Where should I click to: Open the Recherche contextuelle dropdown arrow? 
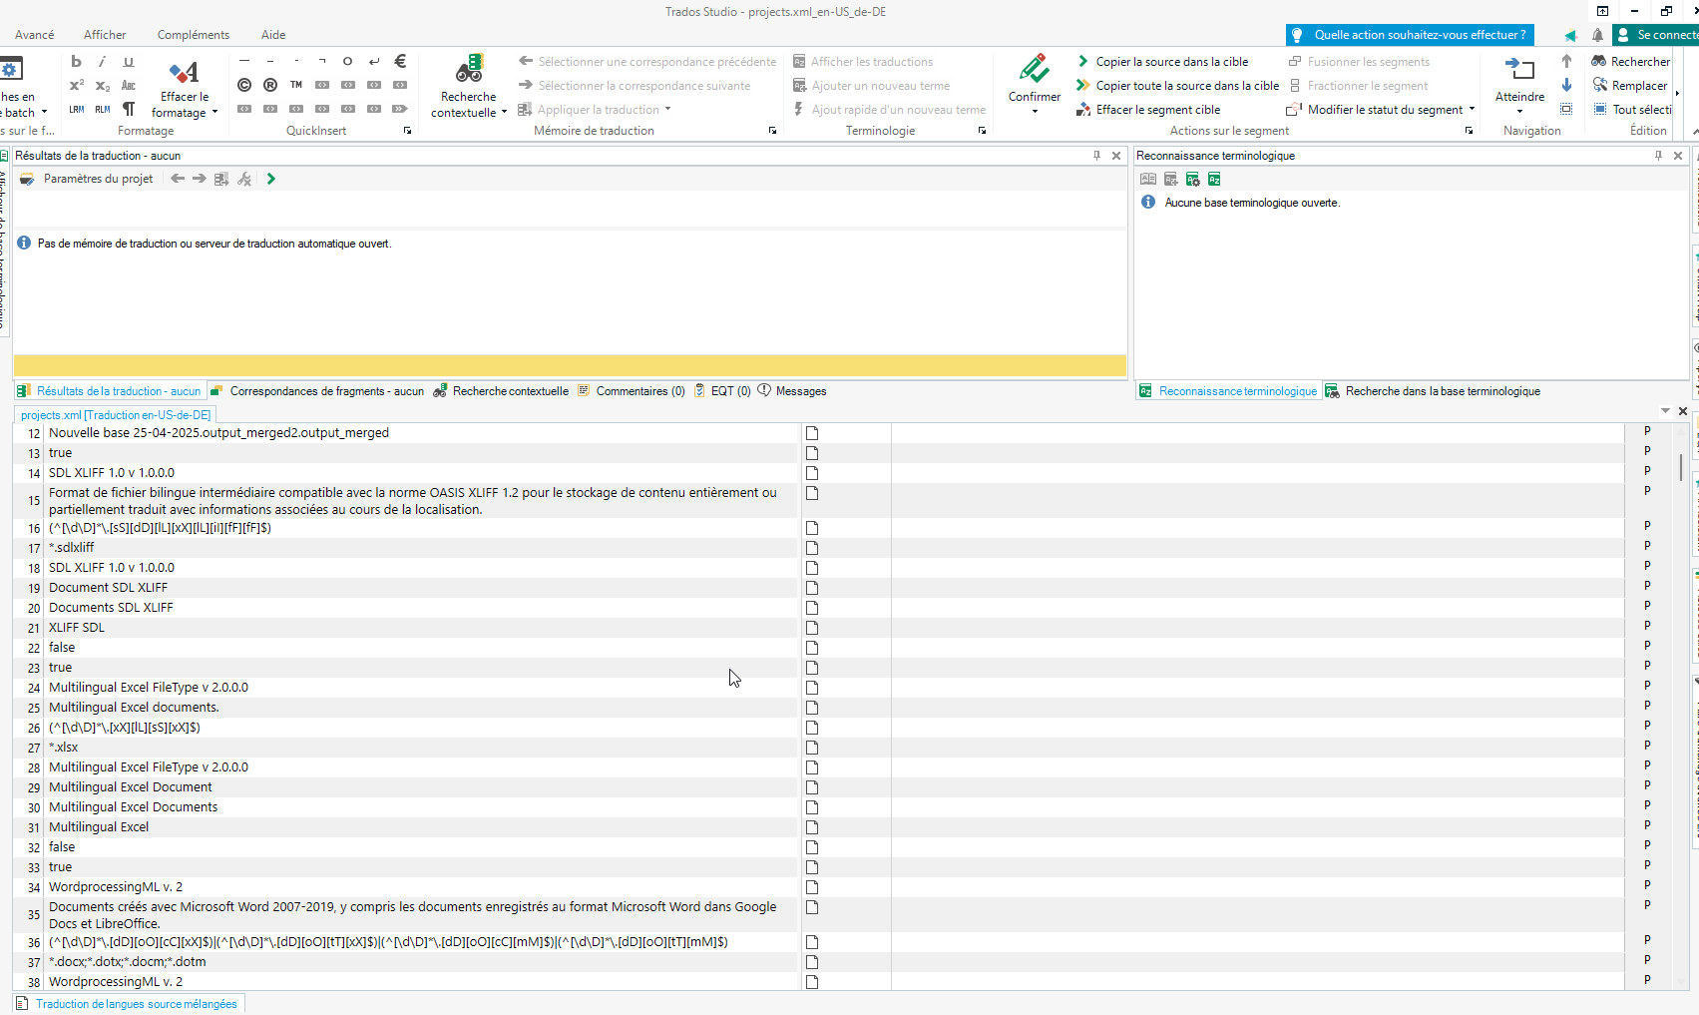[x=504, y=113]
